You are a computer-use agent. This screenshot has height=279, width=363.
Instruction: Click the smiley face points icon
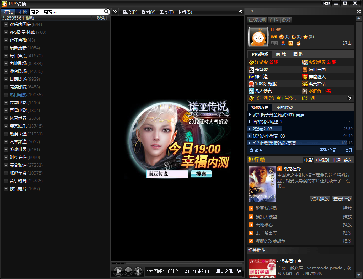click(281, 37)
